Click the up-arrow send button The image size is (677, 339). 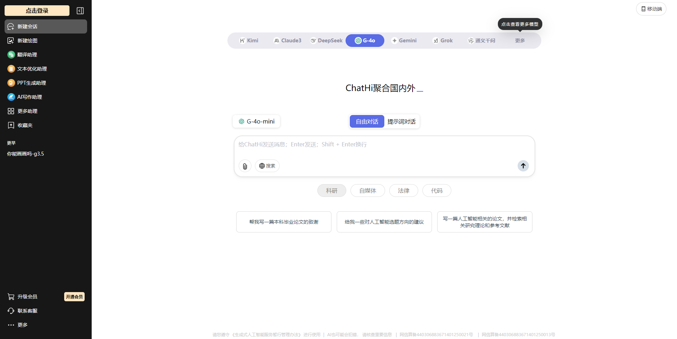coord(523,166)
